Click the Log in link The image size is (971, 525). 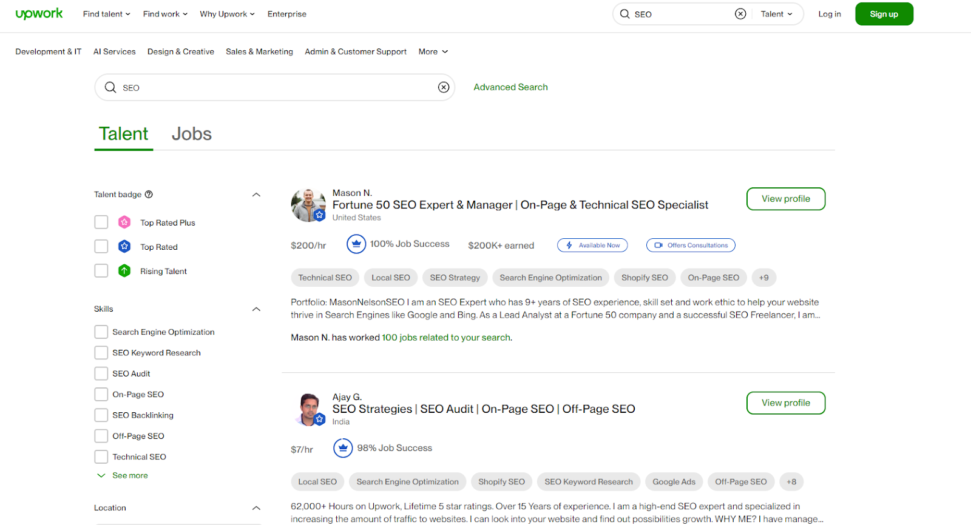[x=830, y=14]
